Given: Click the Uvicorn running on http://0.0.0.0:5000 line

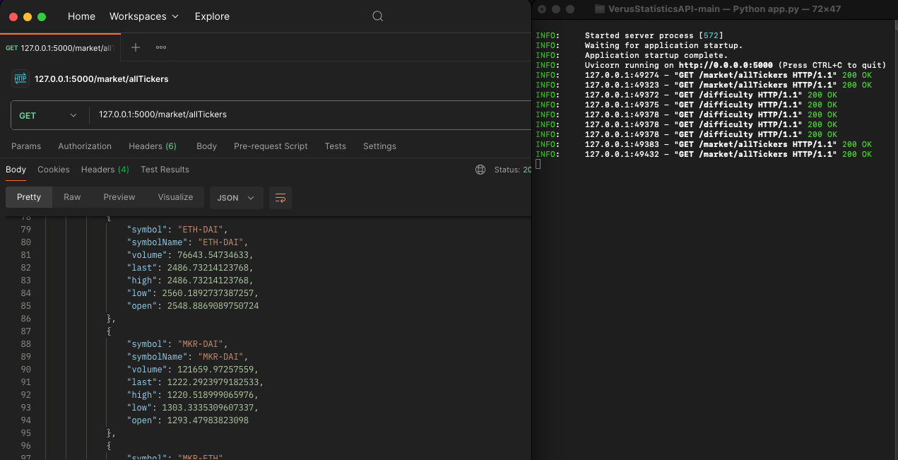Looking at the screenshot, I should tap(711, 65).
